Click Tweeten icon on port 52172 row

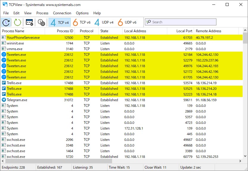tap(4, 72)
